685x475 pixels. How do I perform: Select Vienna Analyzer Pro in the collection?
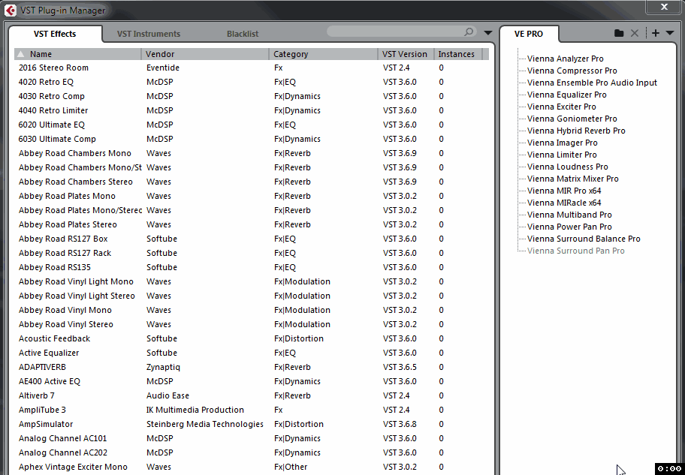(x=566, y=59)
